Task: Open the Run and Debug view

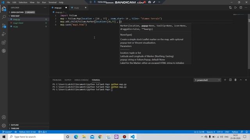Action: 4,34
